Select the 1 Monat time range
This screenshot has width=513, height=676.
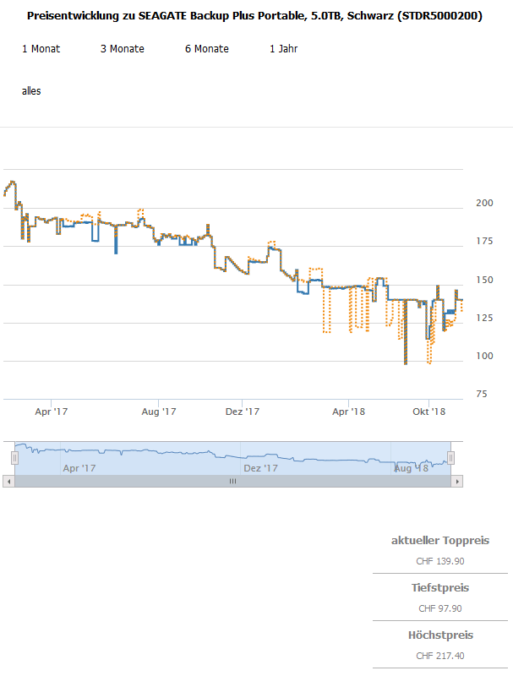[41, 49]
